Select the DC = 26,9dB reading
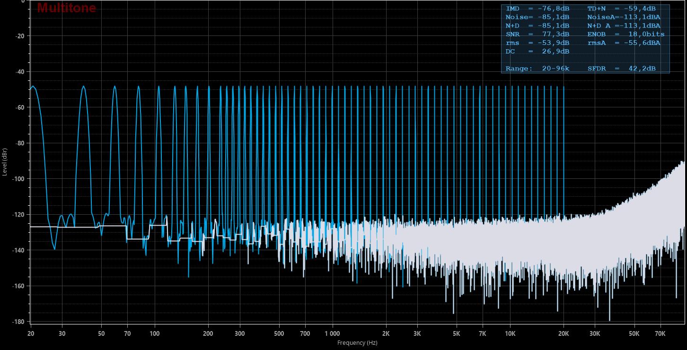The width and height of the screenshot is (687, 350). point(537,51)
